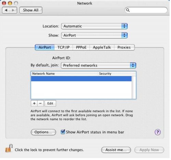Image resolution: width=171 pixels, height=160 pixels.
Task: Open the Location dropdown set to Automatic
Action: coord(94,26)
